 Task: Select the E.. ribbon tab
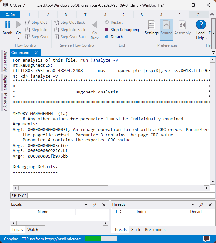(180, 15)
